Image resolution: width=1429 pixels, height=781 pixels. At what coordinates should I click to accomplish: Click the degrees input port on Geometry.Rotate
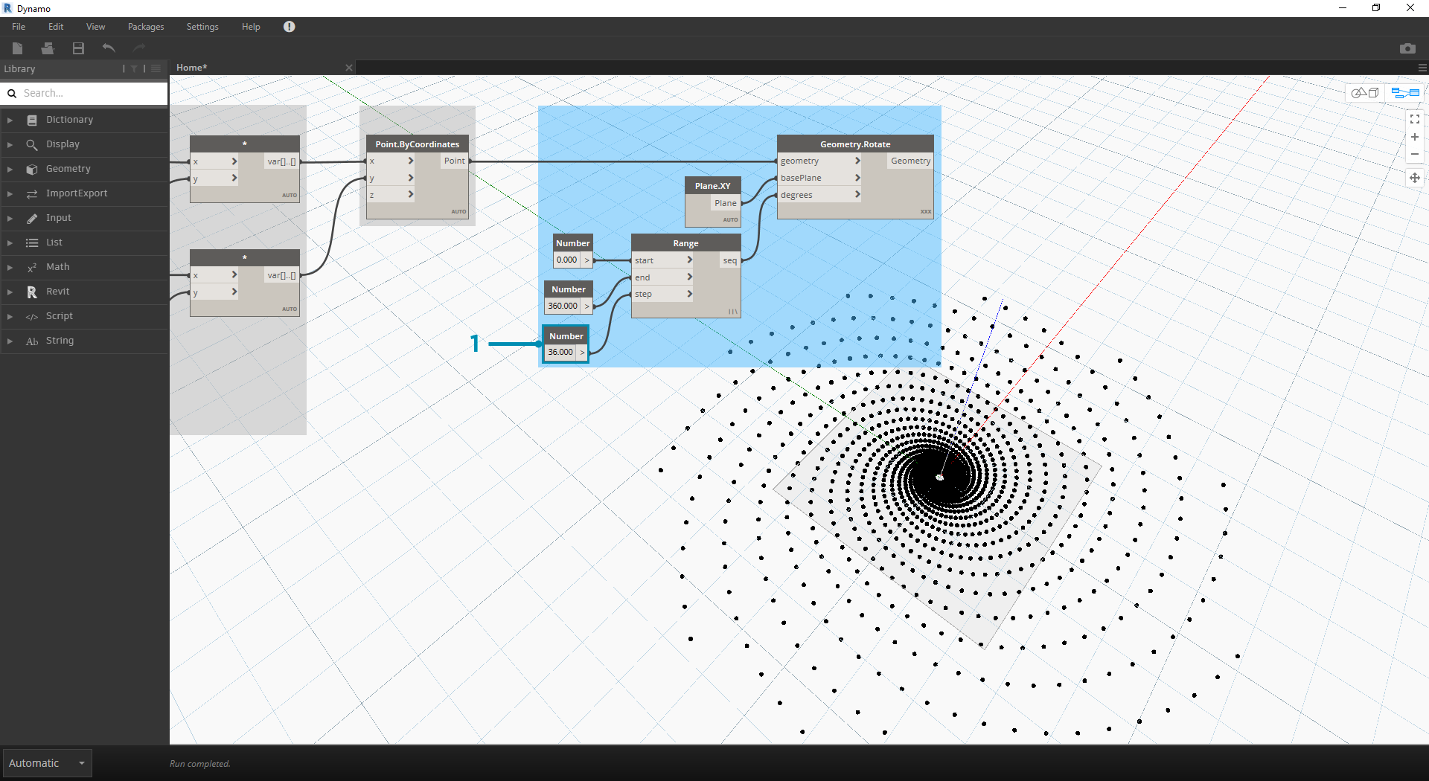(819, 196)
